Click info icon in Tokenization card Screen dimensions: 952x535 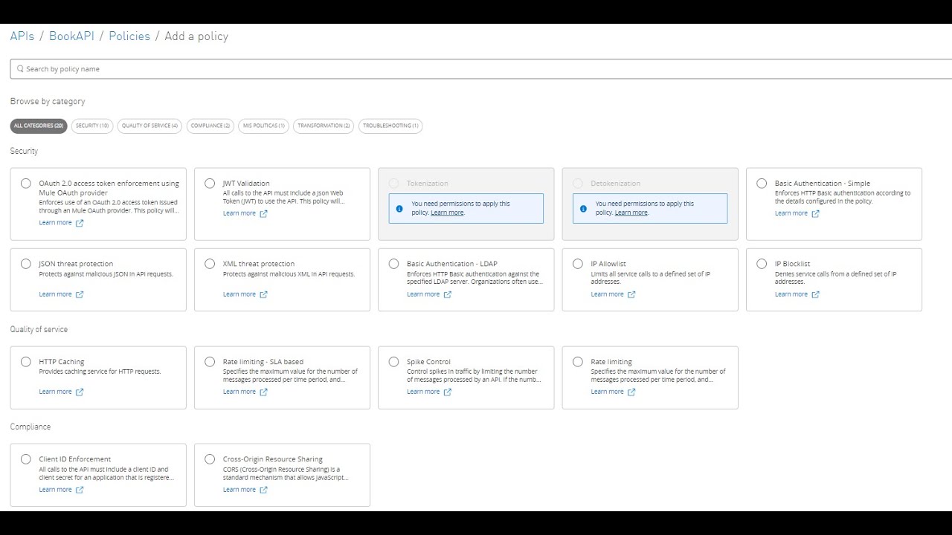tap(399, 209)
